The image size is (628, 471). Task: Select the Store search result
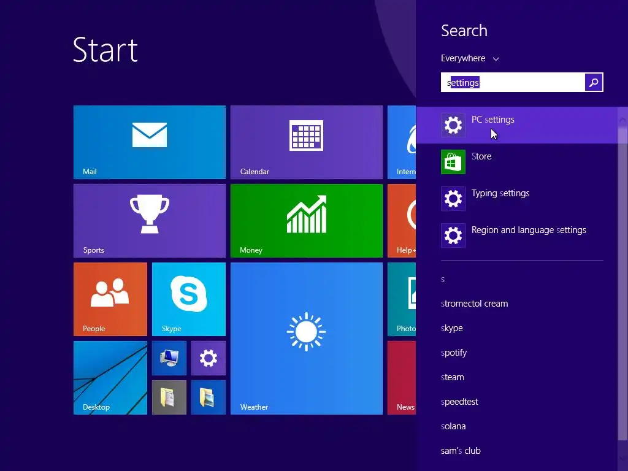[x=516, y=162]
